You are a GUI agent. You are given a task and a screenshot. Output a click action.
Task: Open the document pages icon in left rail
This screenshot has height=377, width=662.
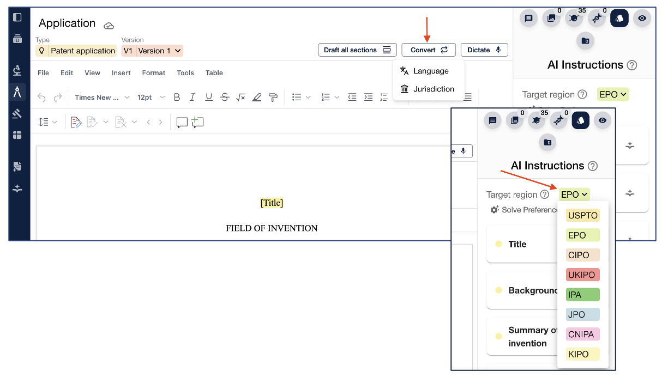tap(17, 166)
